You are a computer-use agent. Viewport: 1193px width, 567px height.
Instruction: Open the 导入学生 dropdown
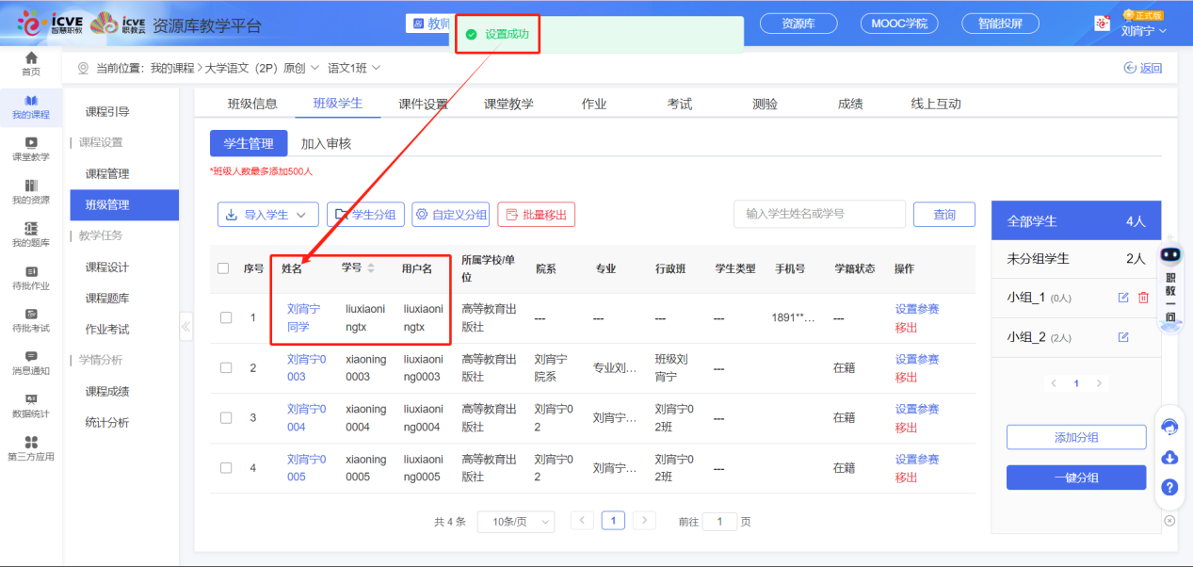coord(267,214)
